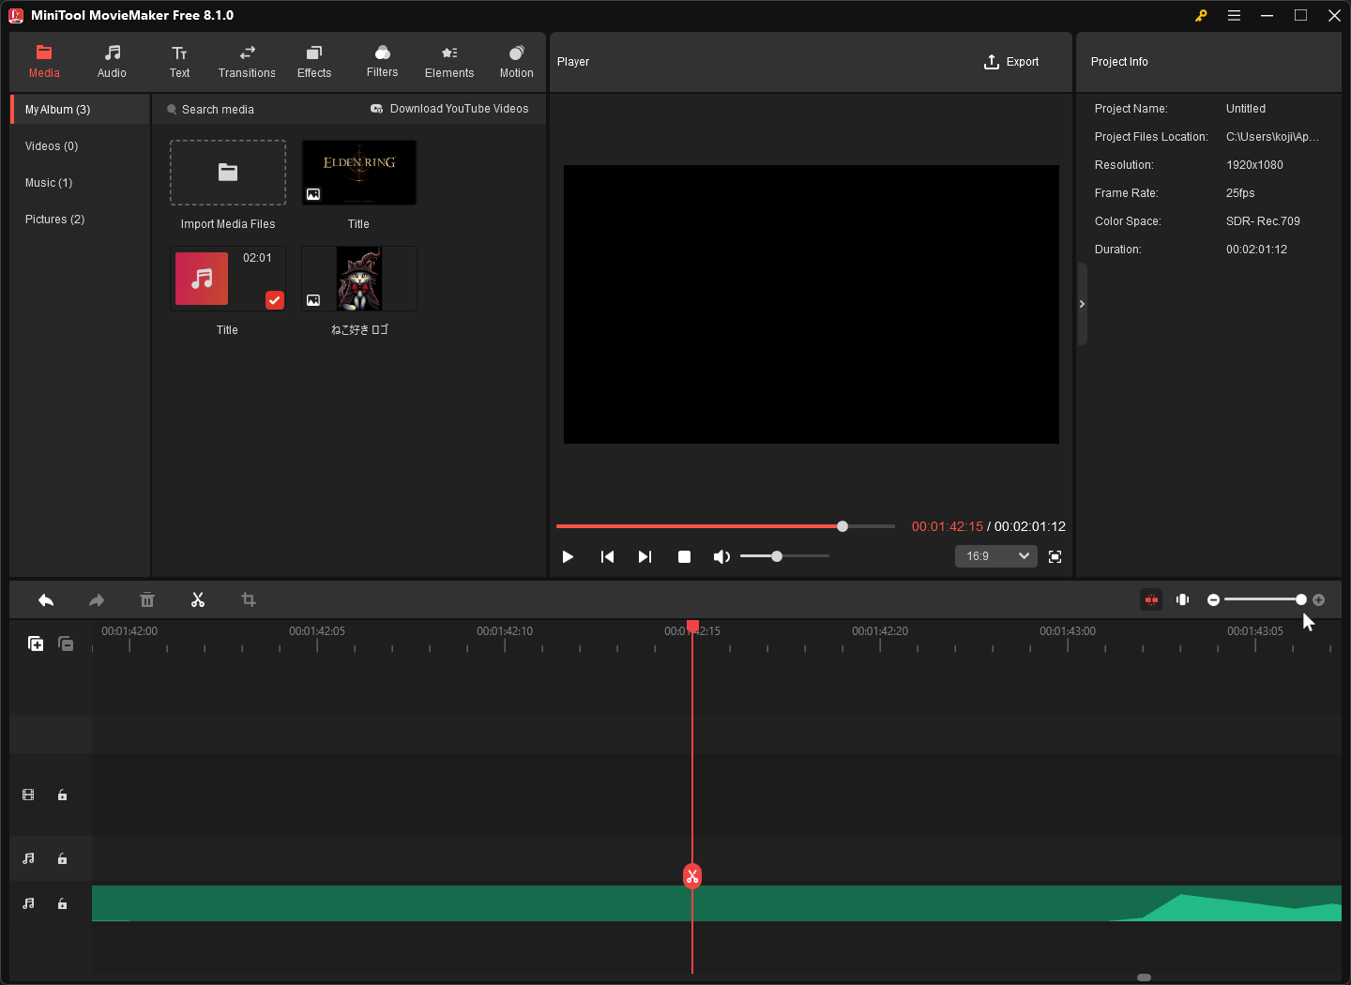Undo the last action

[46, 600]
